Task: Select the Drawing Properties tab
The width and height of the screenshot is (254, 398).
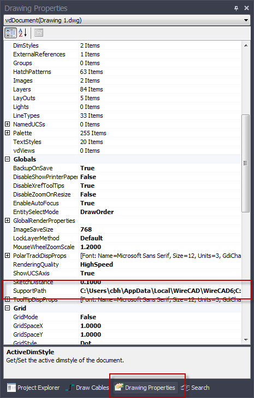Action: click(x=145, y=388)
